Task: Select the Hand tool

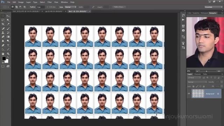Action: pos(3,54)
